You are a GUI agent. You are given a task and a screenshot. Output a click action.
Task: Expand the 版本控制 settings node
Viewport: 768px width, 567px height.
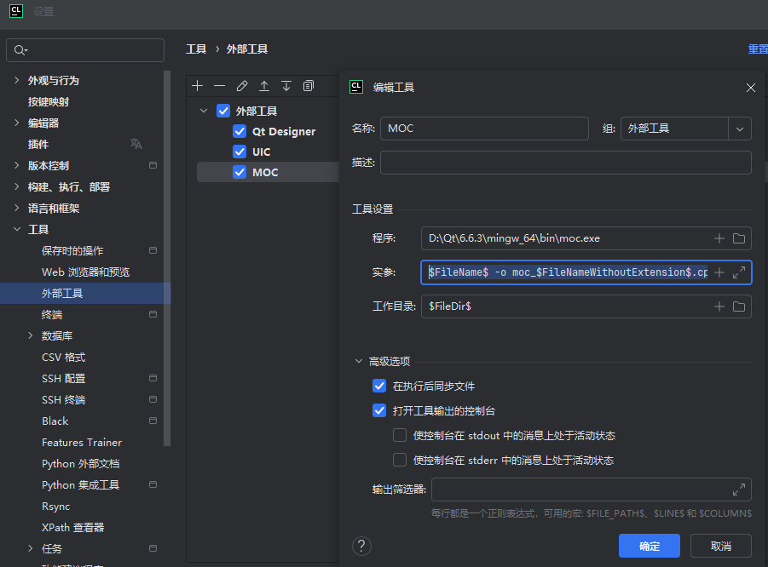(x=17, y=165)
